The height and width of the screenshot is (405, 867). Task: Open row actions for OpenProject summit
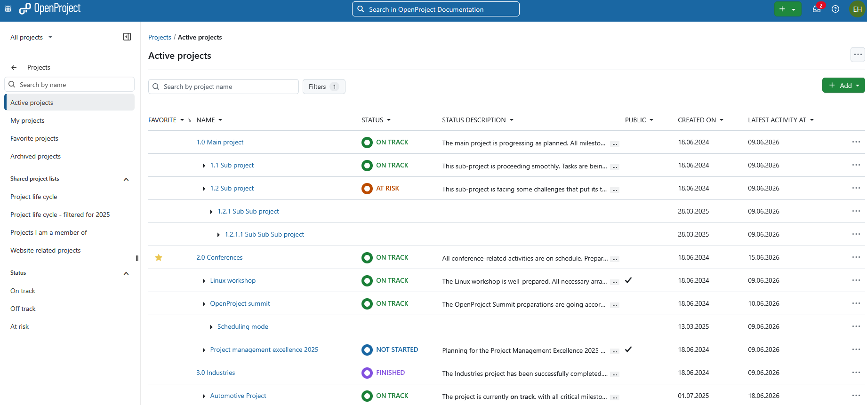pyautogui.click(x=856, y=303)
